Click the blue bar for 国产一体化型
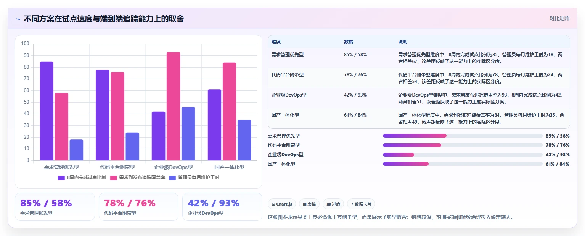Screen dimensions: 585x236 point(244,140)
